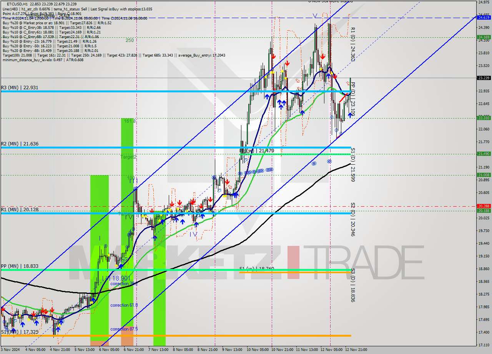Viewport: 492px width, 354px height.
Task: Select the S2 (D) | 20.346 vertical label
Action: tap(352, 219)
